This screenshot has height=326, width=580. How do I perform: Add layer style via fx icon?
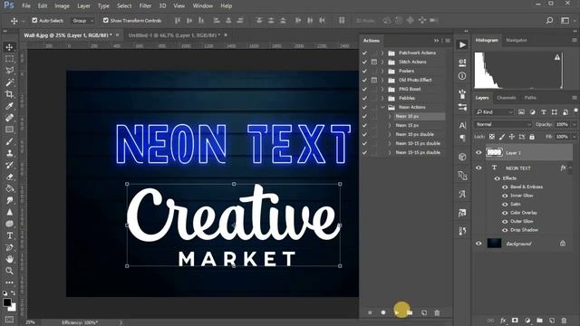coord(503,320)
